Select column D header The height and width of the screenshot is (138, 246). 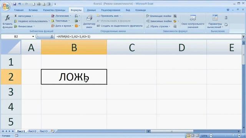(182, 47)
